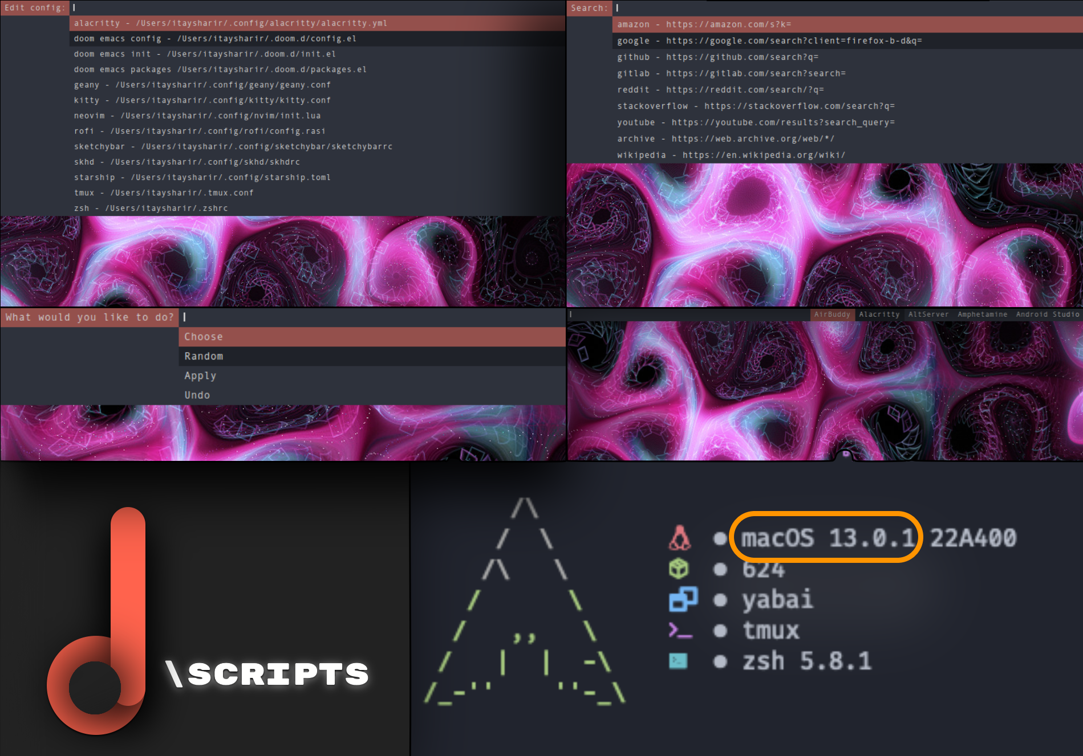Select the Choose wallpaper option
The image size is (1083, 756).
coord(372,337)
